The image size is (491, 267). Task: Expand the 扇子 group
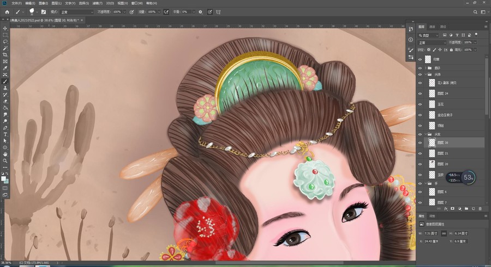(x=426, y=68)
